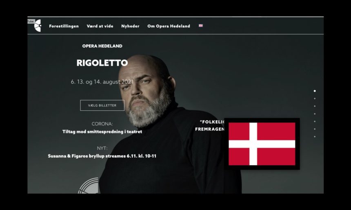351x210 pixels.
Task: Select the third slide indicator dot
Action: 315,106
